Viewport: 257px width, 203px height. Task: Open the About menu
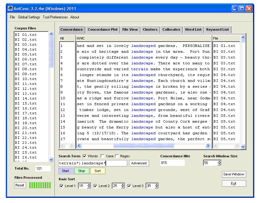75,17
